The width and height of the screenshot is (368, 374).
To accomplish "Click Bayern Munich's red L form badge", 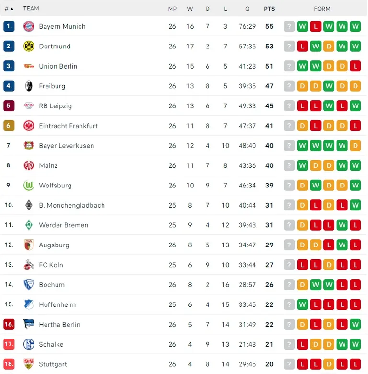I will 316,26.
